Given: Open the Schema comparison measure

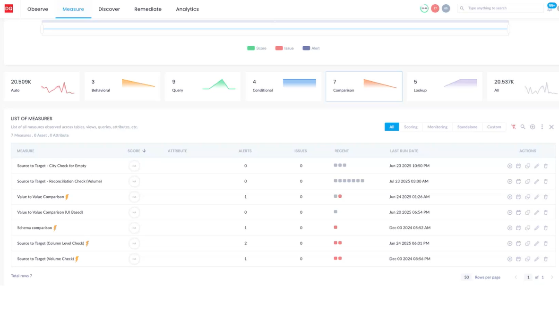Looking at the screenshot, I should pos(34,228).
